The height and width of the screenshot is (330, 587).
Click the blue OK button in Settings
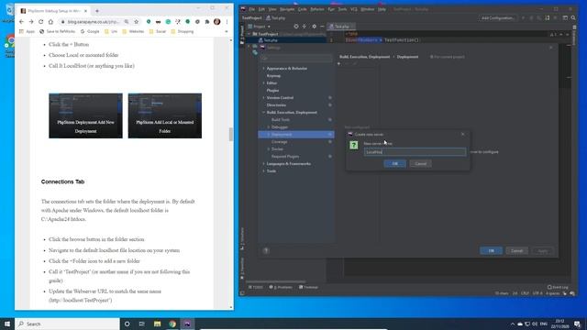(x=491, y=250)
